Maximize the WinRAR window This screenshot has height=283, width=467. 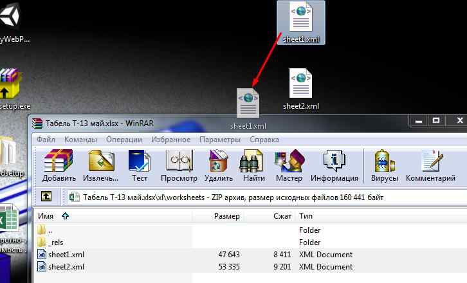[x=436, y=120]
